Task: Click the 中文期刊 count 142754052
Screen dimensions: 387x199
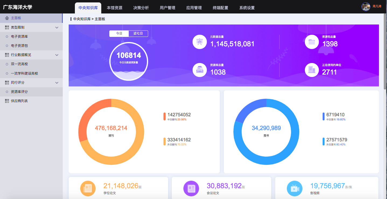Action: tap(179, 115)
